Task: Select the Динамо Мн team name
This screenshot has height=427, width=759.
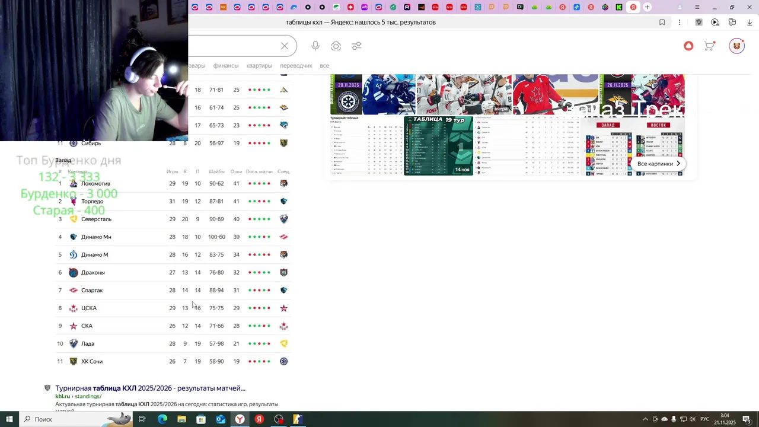Action: [x=96, y=237]
